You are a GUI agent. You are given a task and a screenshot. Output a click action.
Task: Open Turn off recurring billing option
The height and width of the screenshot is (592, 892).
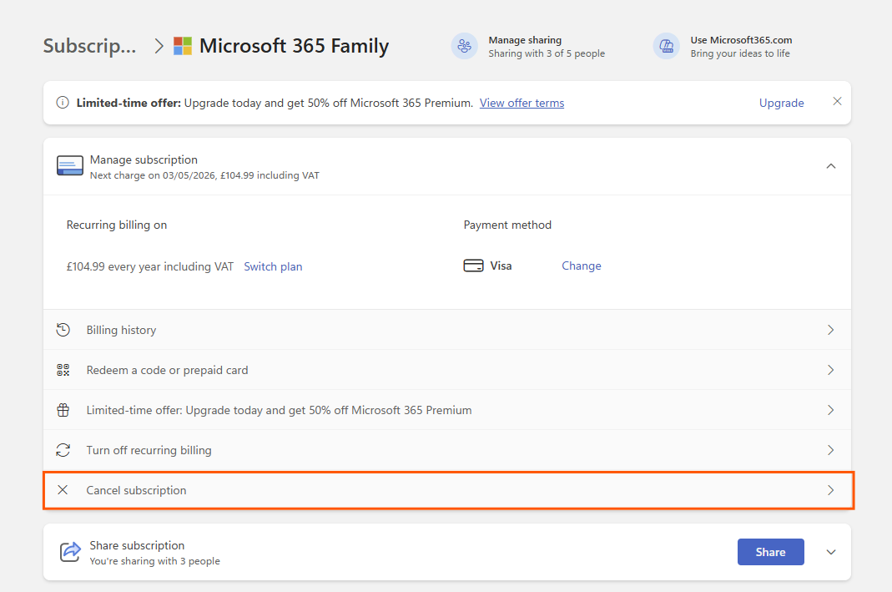tap(149, 450)
